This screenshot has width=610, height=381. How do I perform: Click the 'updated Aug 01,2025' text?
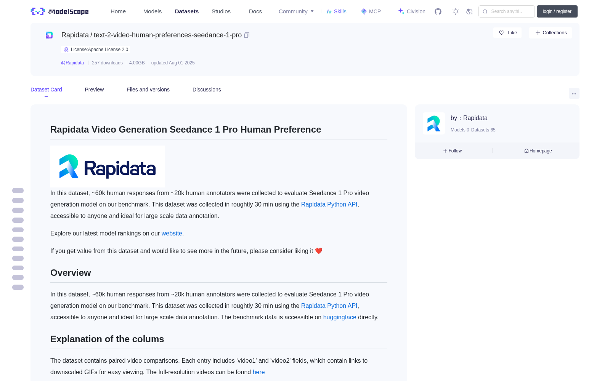pyautogui.click(x=173, y=63)
